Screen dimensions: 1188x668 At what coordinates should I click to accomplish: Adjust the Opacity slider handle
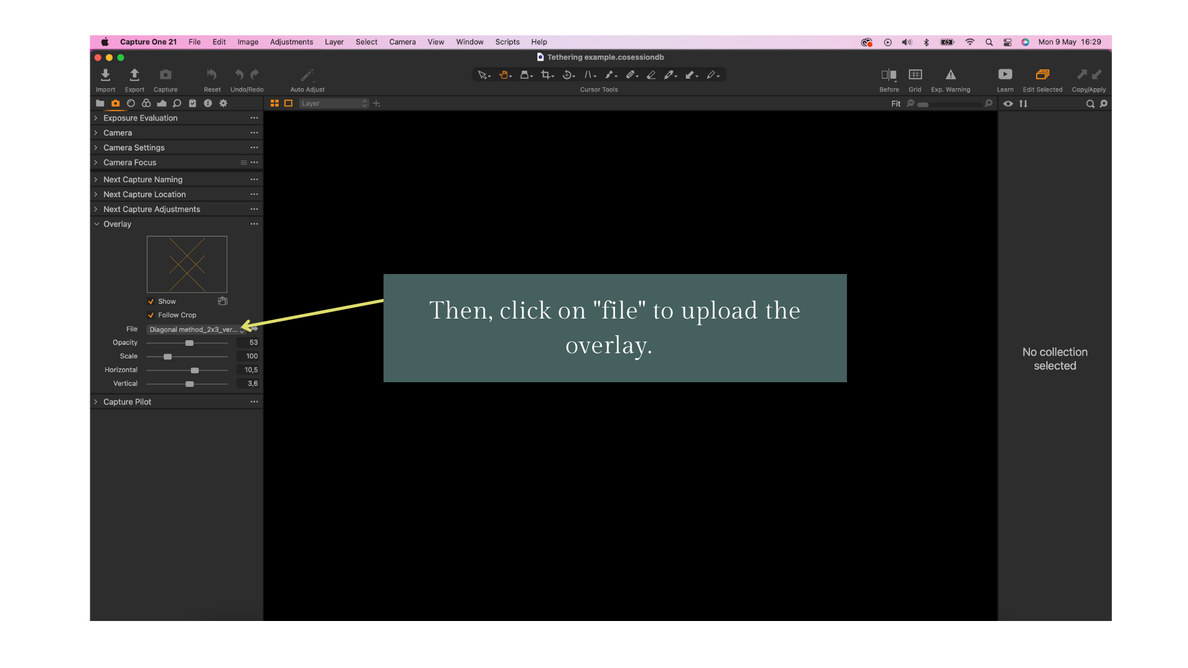(x=189, y=343)
